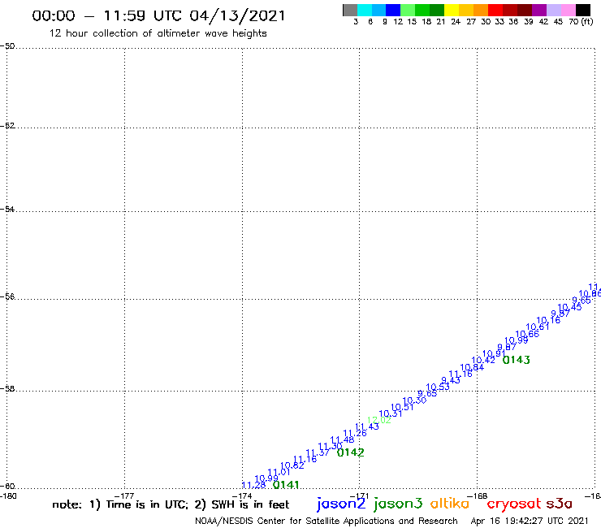Click the purple legend color swatch
The width and height of the screenshot is (601, 528).
coord(539,10)
